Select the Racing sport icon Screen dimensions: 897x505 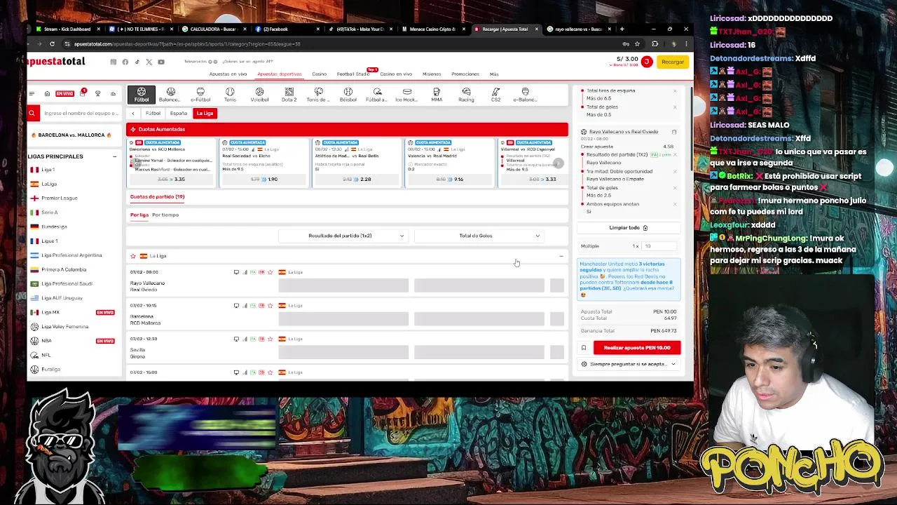466,95
